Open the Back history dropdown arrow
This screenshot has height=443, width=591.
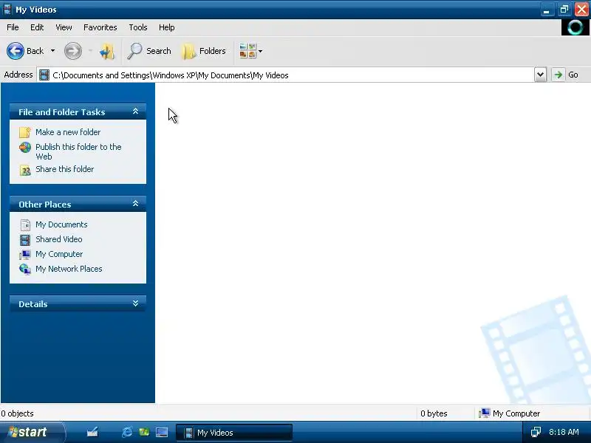point(52,51)
